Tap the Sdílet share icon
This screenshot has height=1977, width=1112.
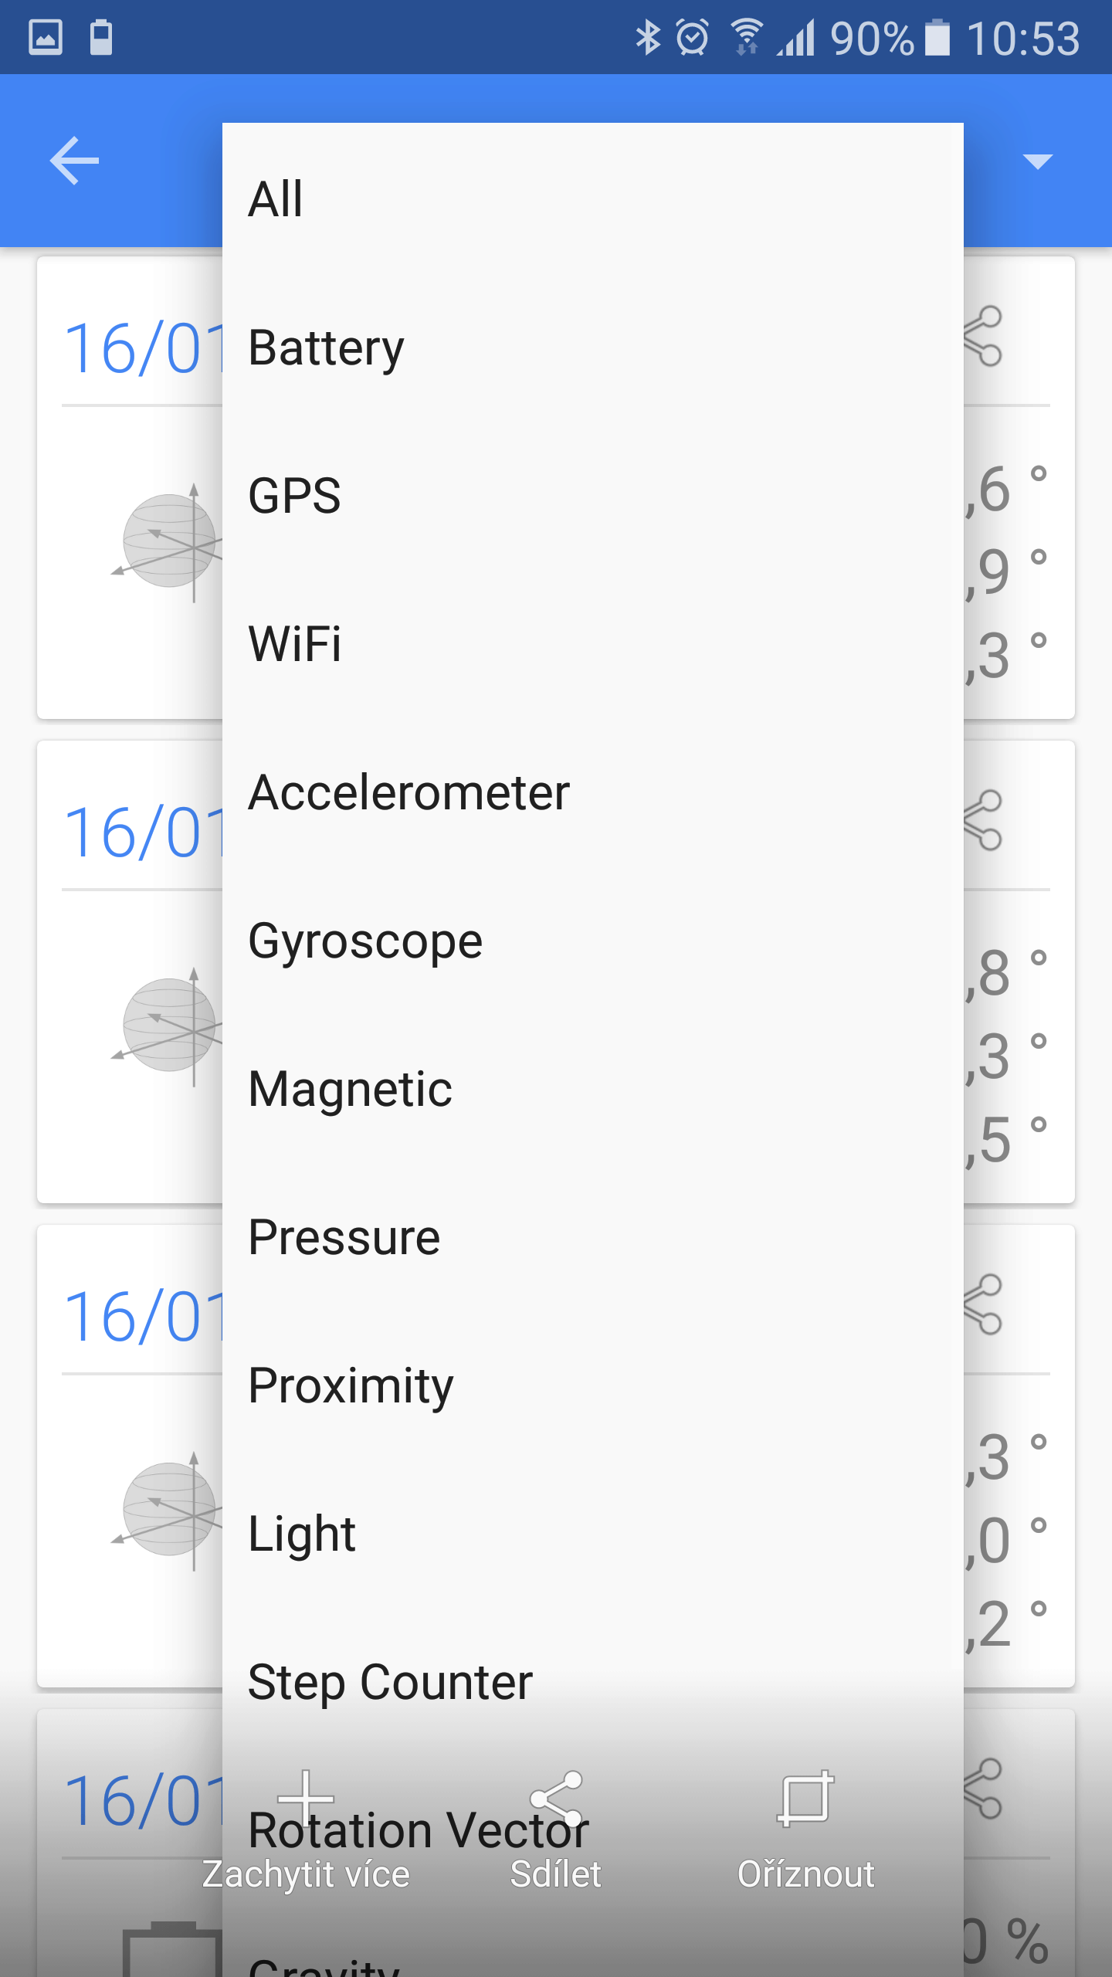(556, 1799)
